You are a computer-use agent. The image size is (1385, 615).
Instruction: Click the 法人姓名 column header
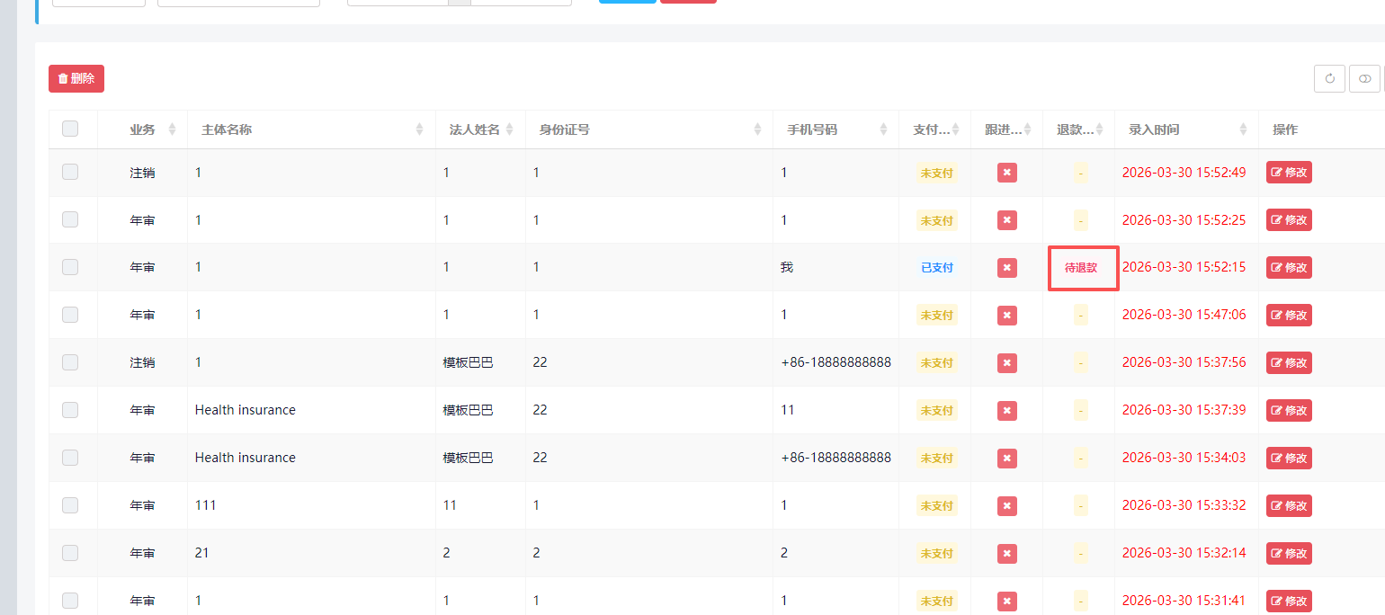(474, 129)
